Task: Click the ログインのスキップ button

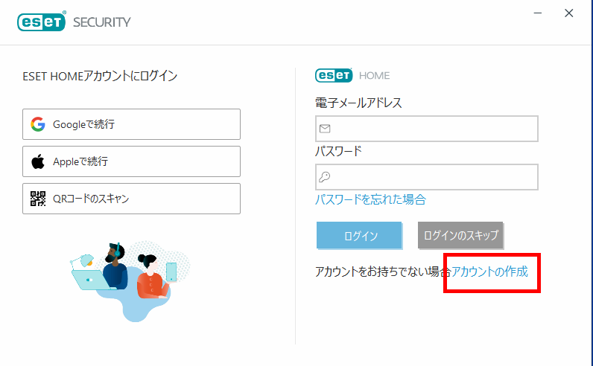Action: coord(460,235)
